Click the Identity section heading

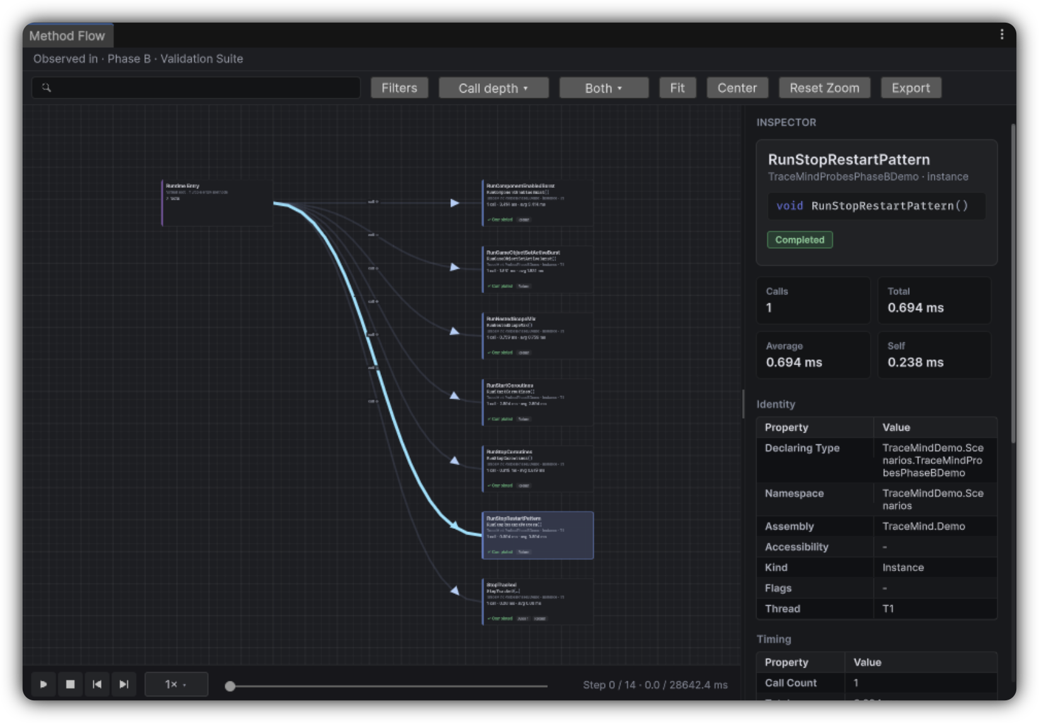775,404
